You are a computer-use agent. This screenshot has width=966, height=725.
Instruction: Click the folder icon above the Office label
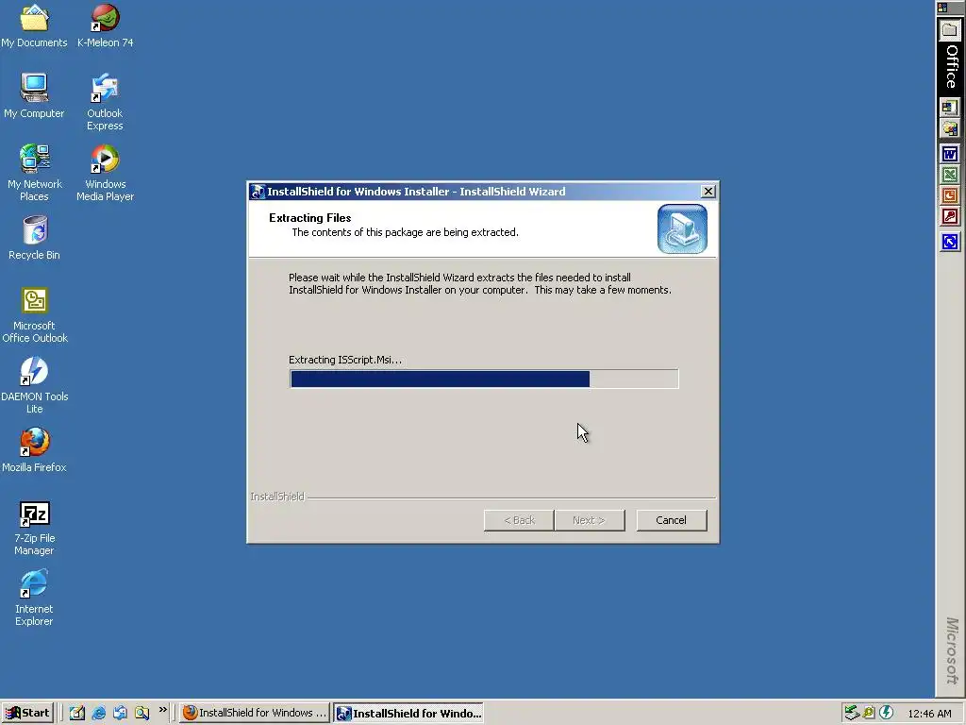(949, 30)
